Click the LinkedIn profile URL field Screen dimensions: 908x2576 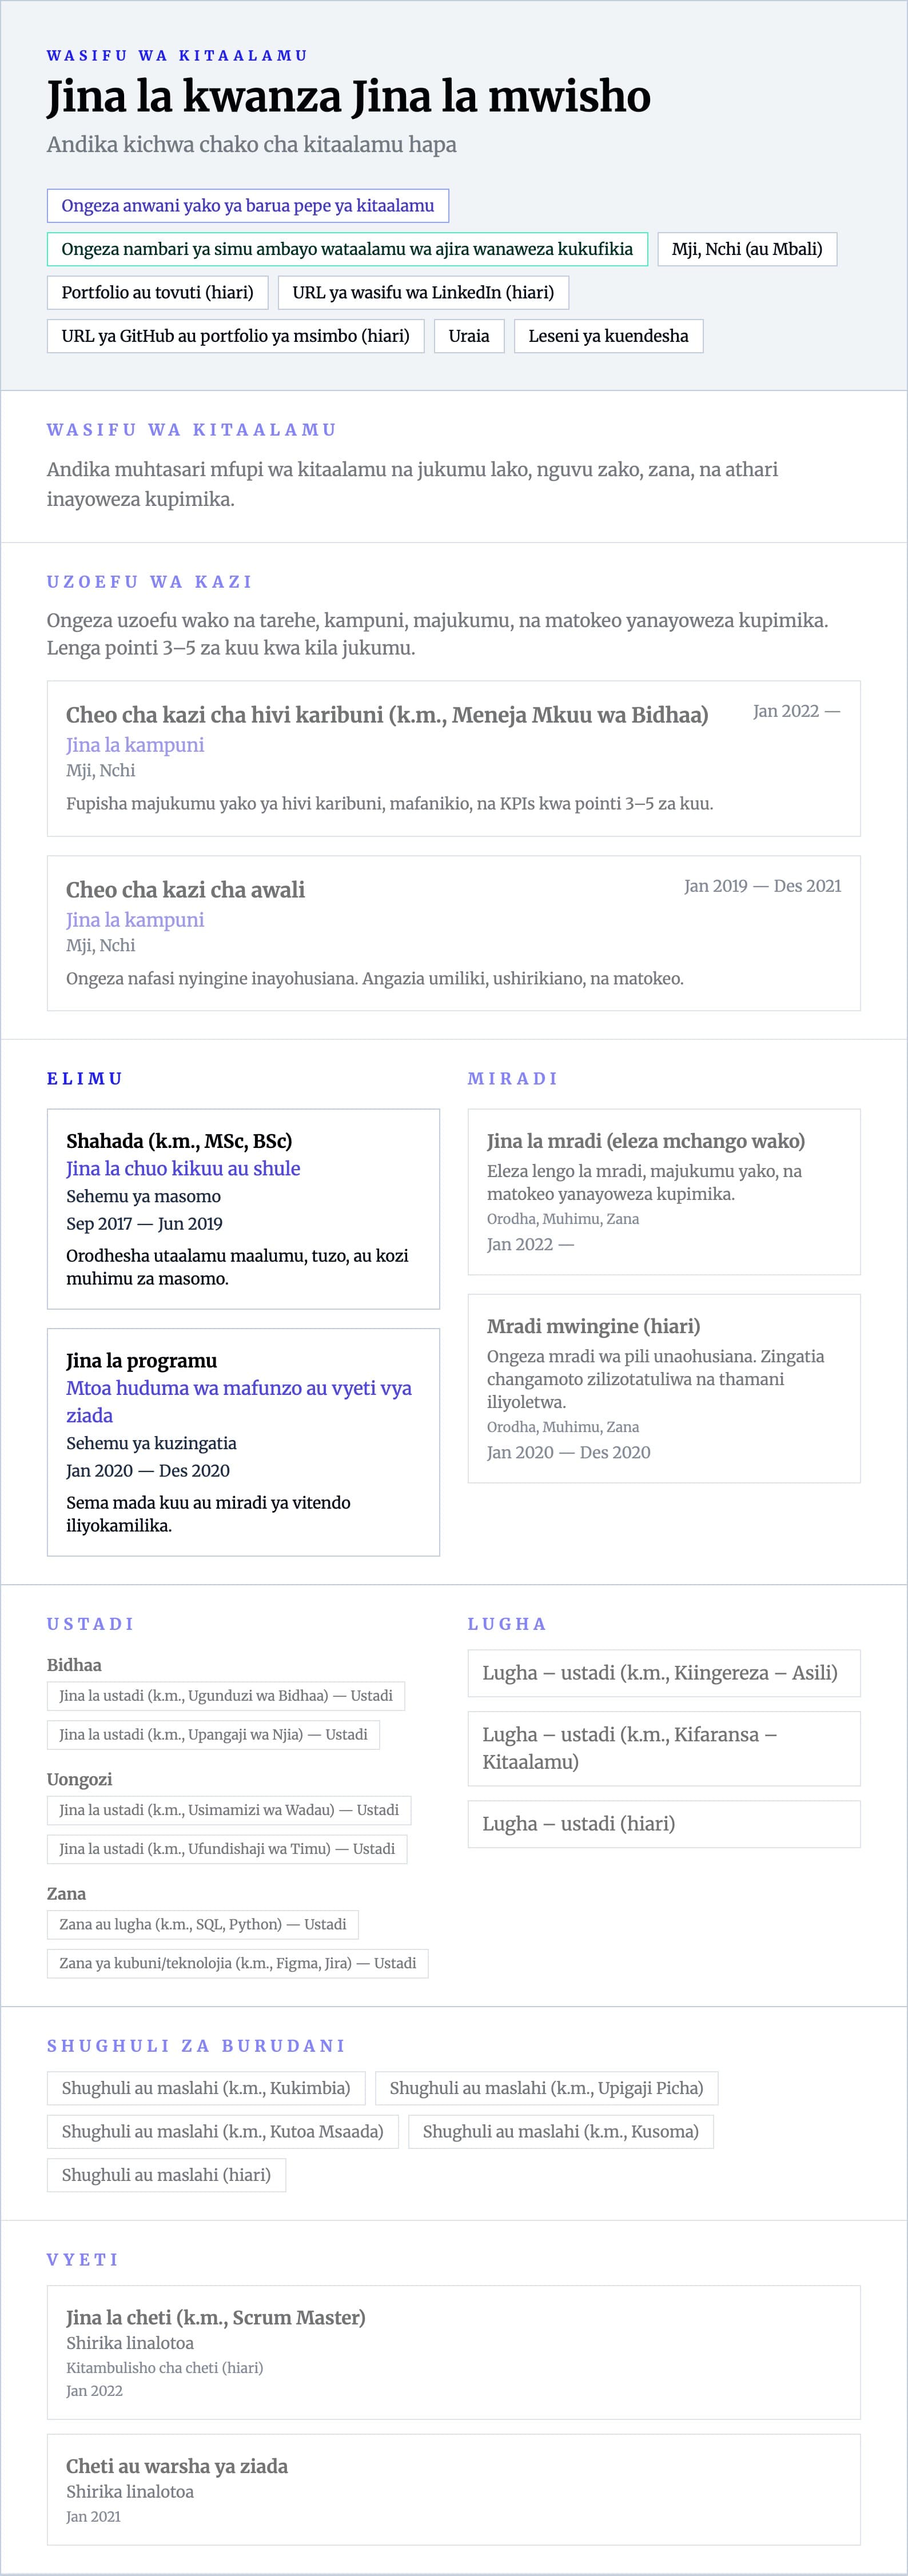(422, 292)
